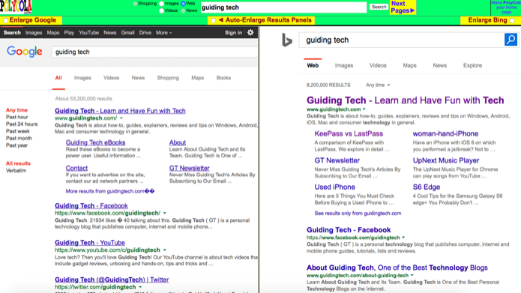
Task: Open Google settings gear icon
Action: pos(250,32)
